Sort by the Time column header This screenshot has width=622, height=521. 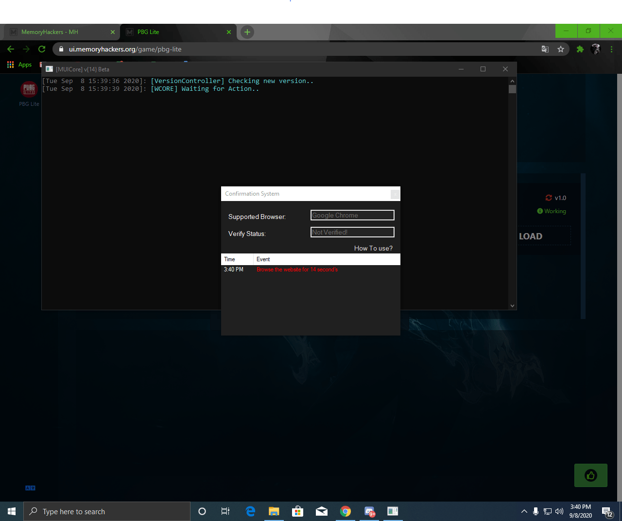(237, 259)
